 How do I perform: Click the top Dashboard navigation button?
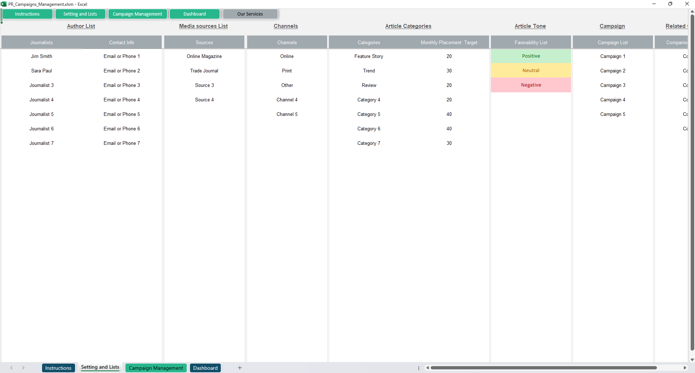(x=195, y=14)
